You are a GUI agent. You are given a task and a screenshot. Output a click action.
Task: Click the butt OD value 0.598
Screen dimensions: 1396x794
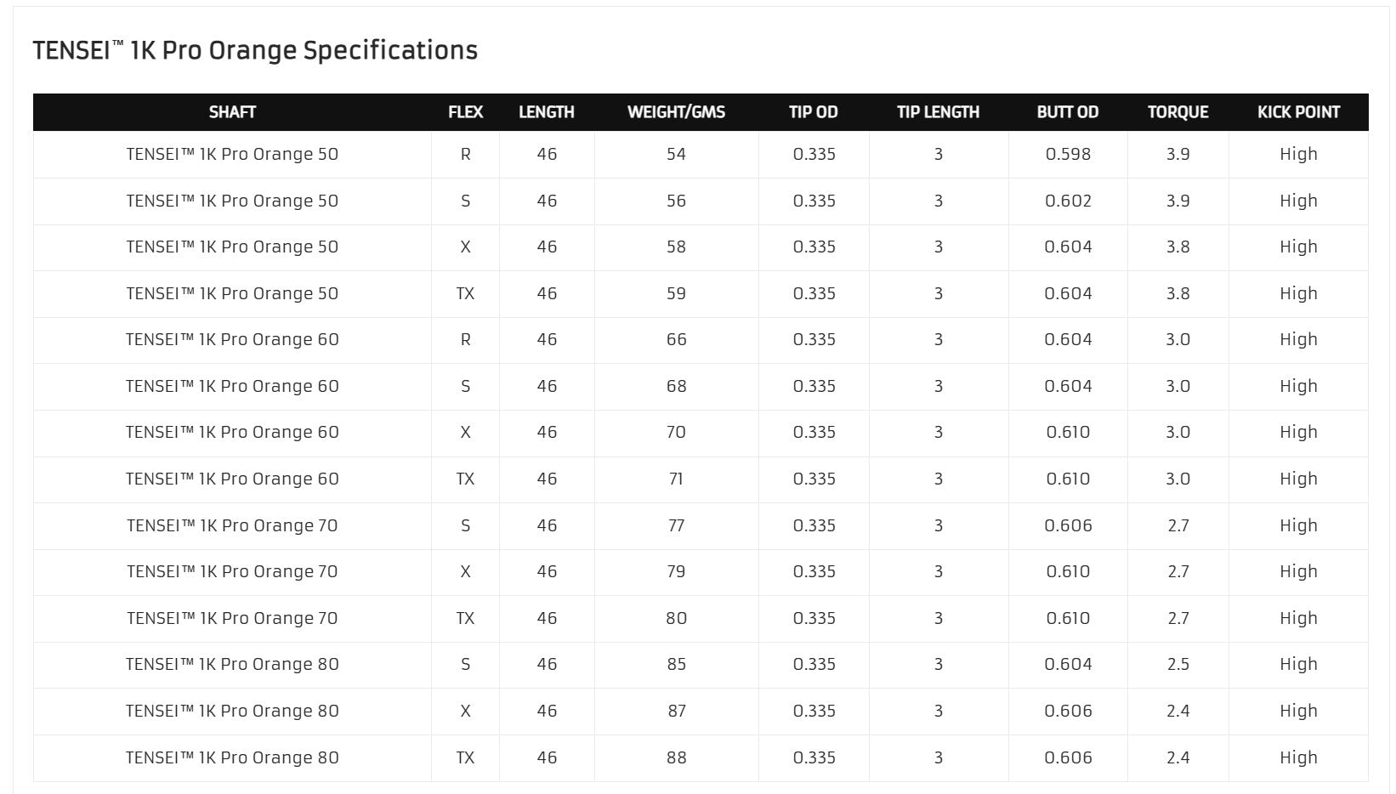(1068, 154)
